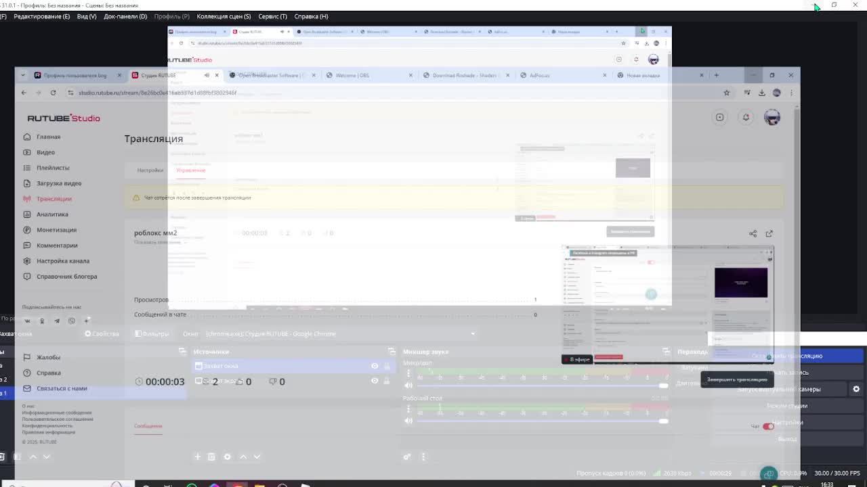Open RUTUBE notifications bell icon
Screen dimensions: 867x487
pos(746,117)
